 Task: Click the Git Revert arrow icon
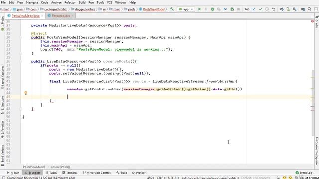(274, 9)
